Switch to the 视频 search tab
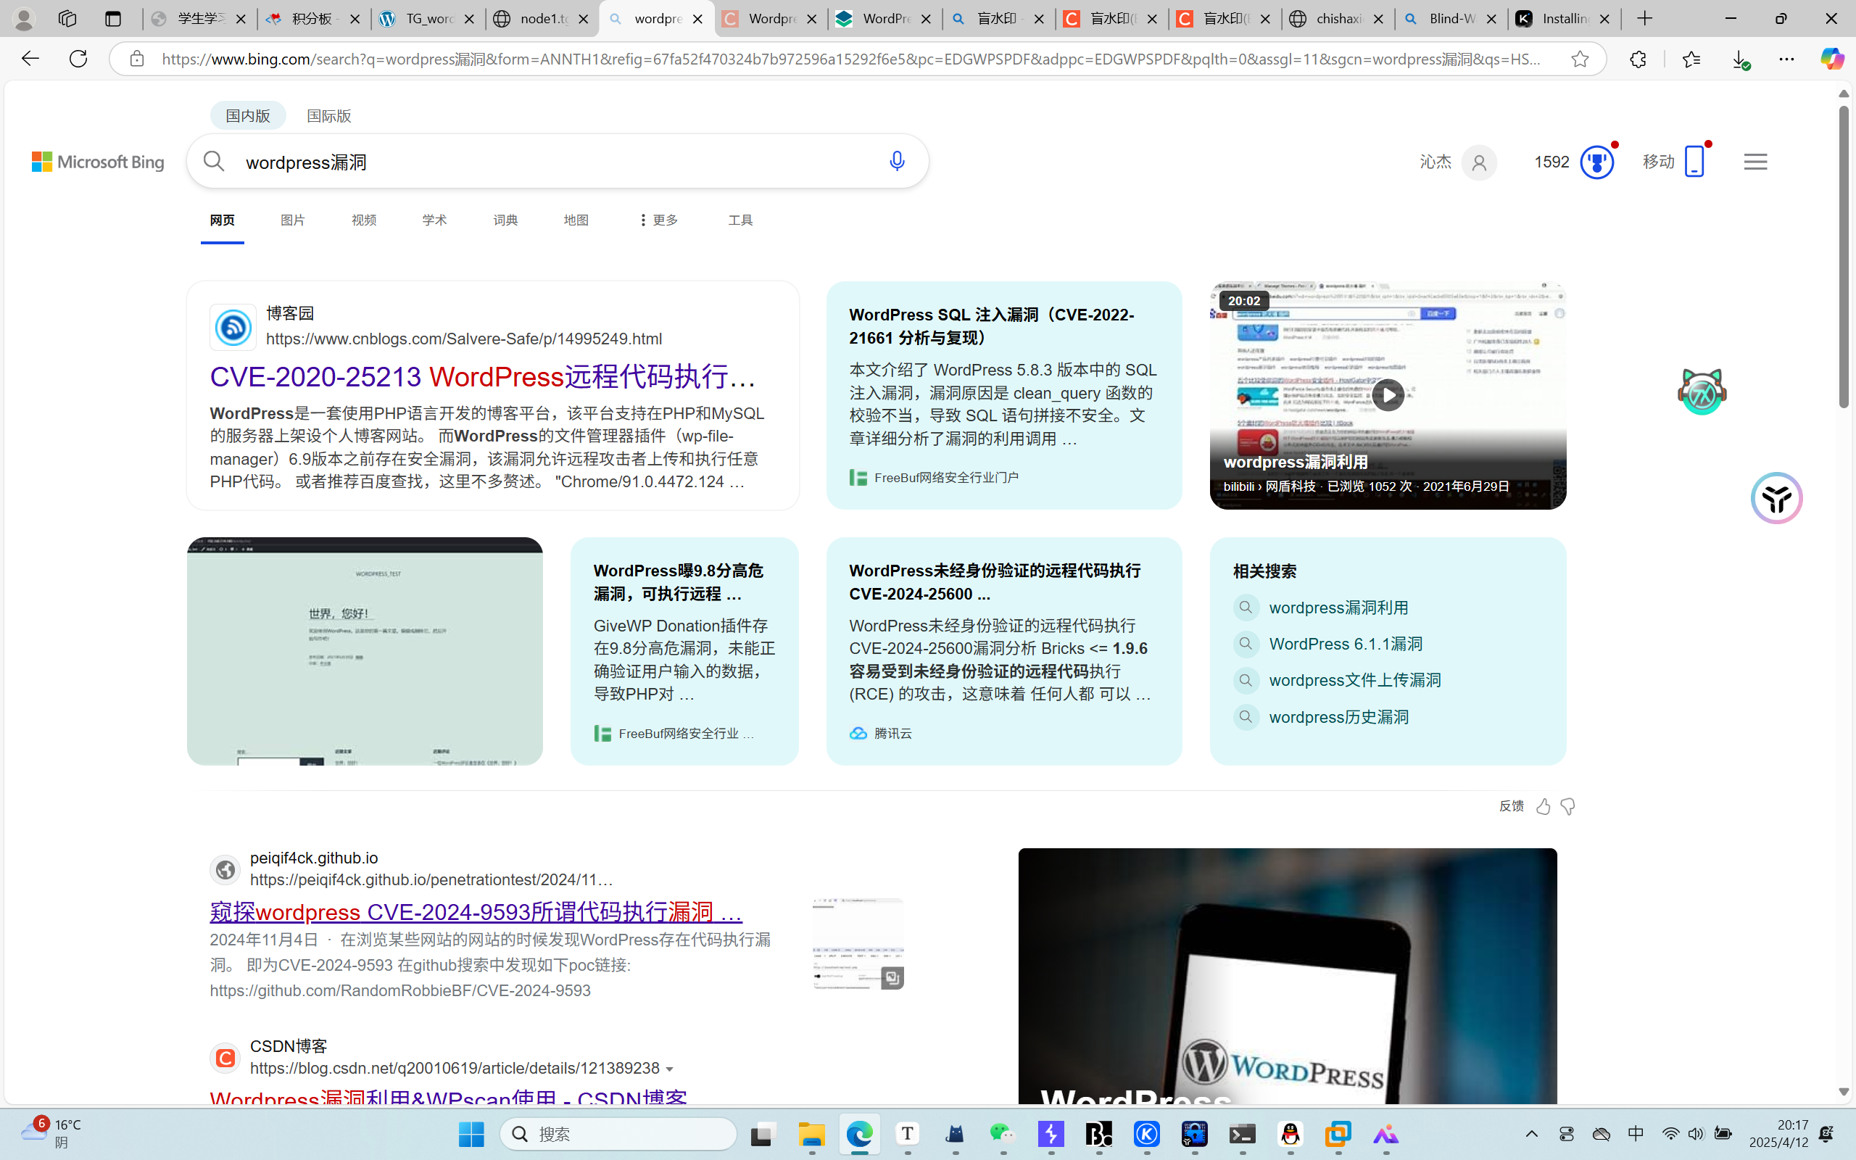This screenshot has height=1160, width=1856. [363, 220]
